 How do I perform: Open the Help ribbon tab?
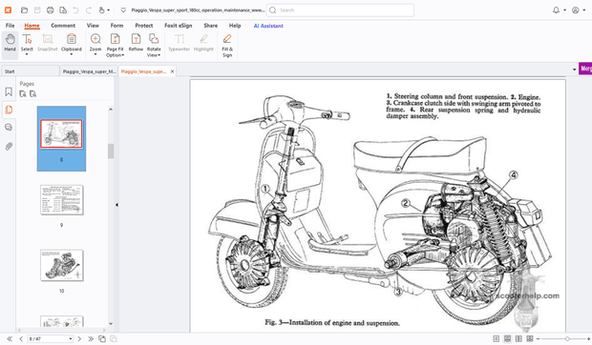(235, 26)
